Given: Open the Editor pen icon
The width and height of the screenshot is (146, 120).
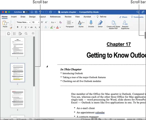Looking at the screenshot, I should 100,23.
